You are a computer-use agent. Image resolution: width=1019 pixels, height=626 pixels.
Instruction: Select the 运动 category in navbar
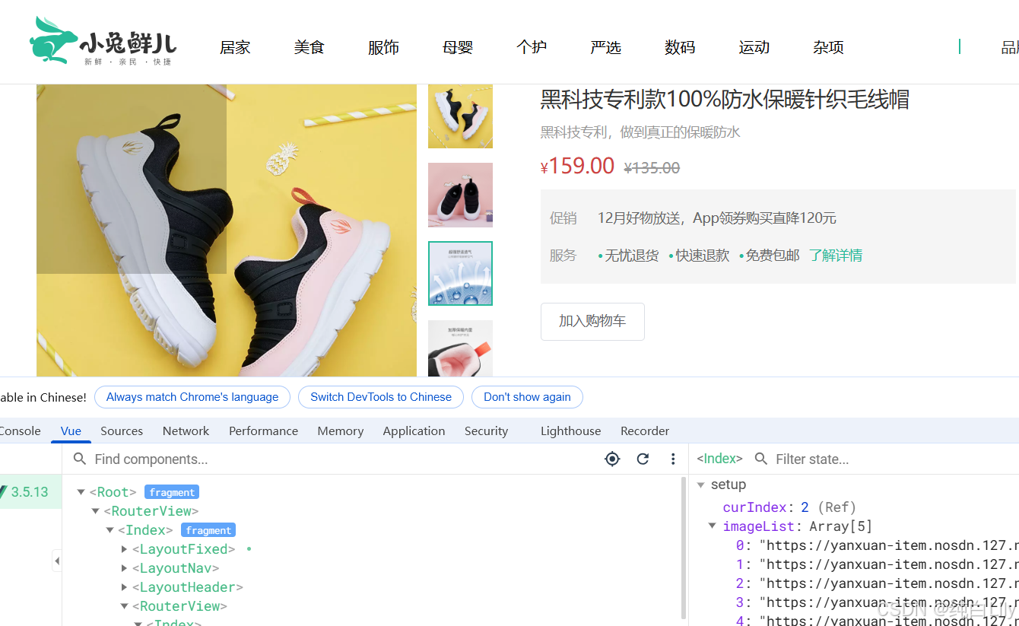point(754,47)
